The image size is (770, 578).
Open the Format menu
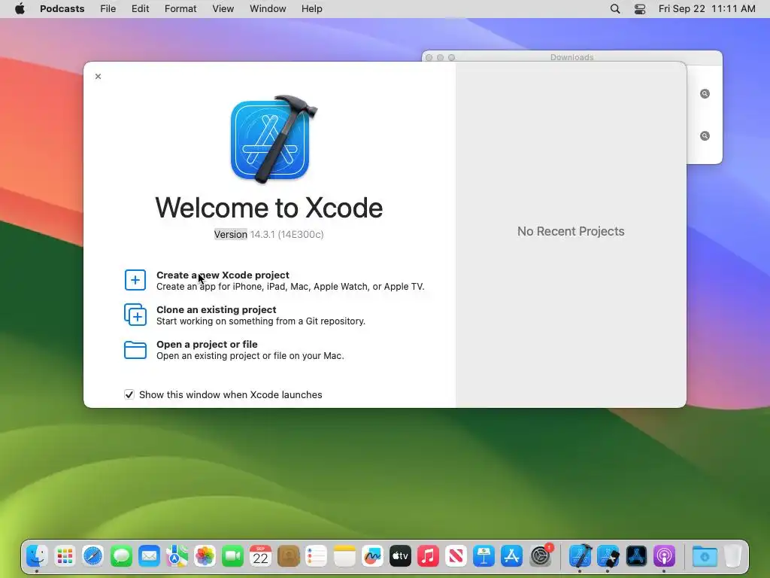(x=180, y=9)
